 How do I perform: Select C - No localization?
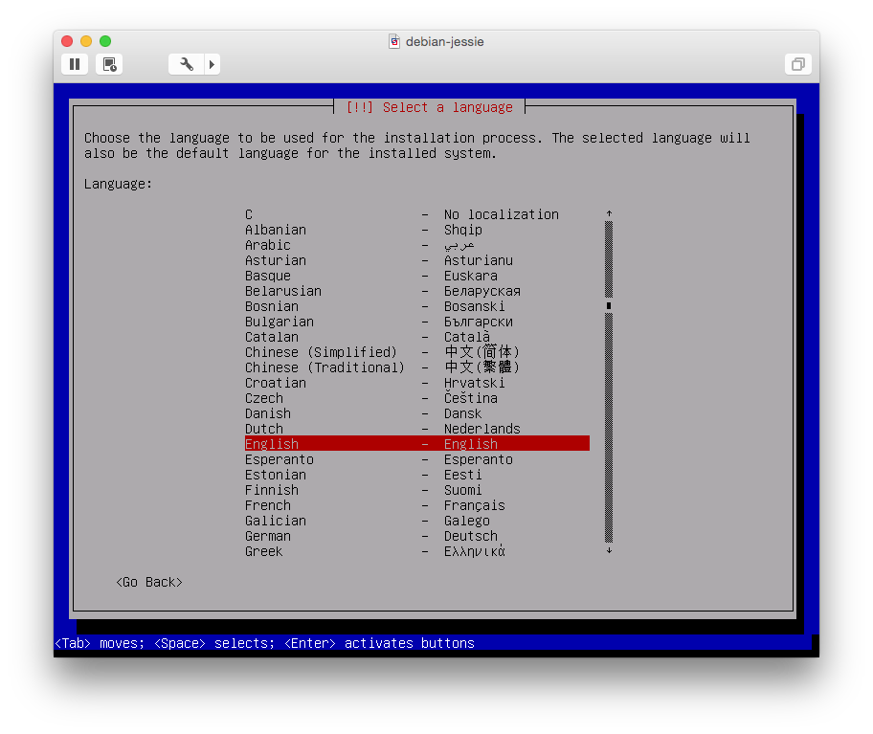[417, 214]
